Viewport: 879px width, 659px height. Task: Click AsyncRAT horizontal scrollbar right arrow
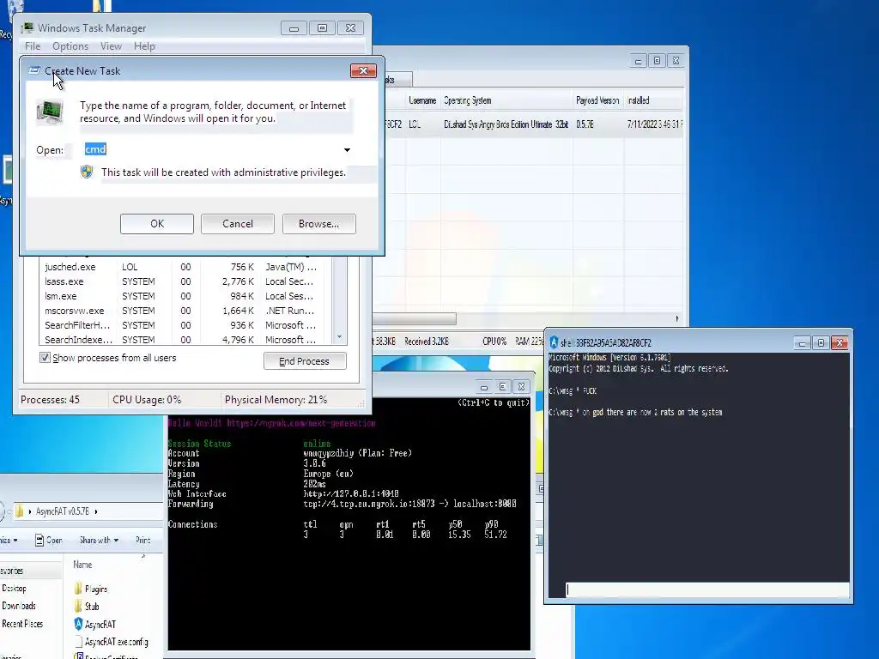coord(677,319)
